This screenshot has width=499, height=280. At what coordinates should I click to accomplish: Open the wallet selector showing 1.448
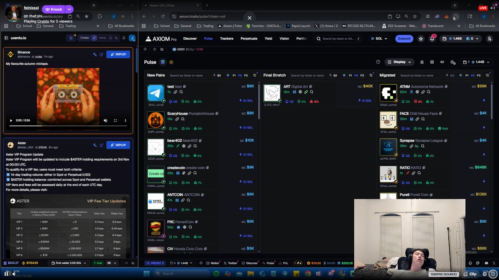pos(477,62)
